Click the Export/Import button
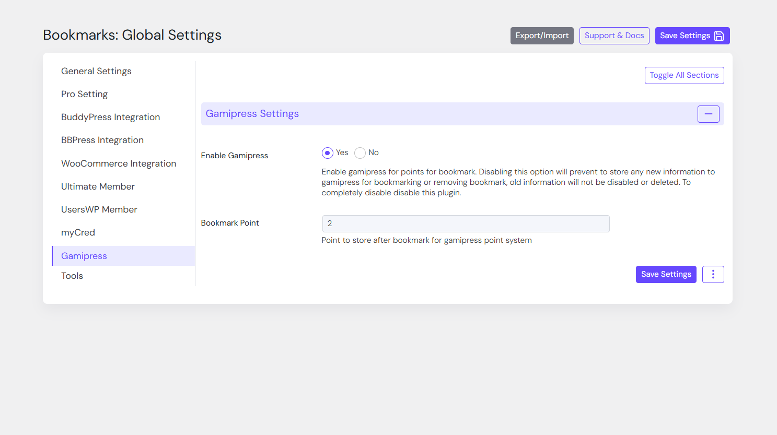The image size is (777, 435). pos(542,36)
